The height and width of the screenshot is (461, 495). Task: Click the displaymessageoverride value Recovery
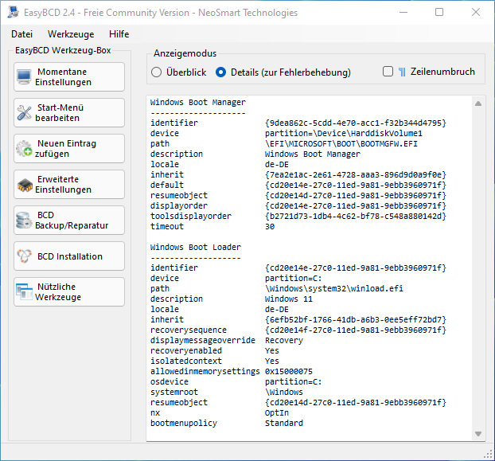coord(284,341)
